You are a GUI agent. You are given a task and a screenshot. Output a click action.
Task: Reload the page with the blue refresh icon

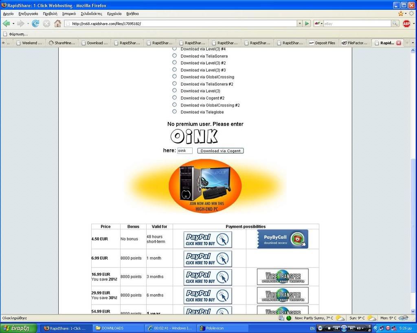(x=35, y=24)
